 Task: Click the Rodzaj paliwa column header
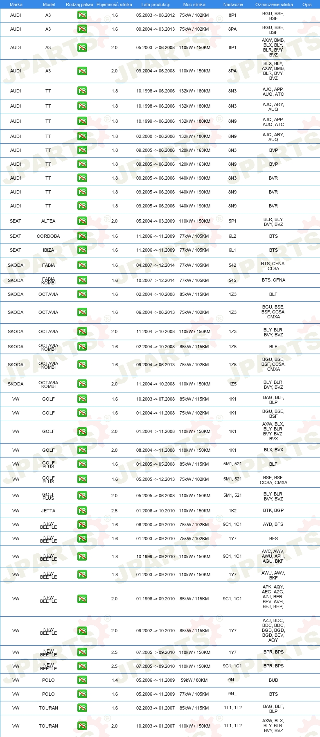click(80, 5)
